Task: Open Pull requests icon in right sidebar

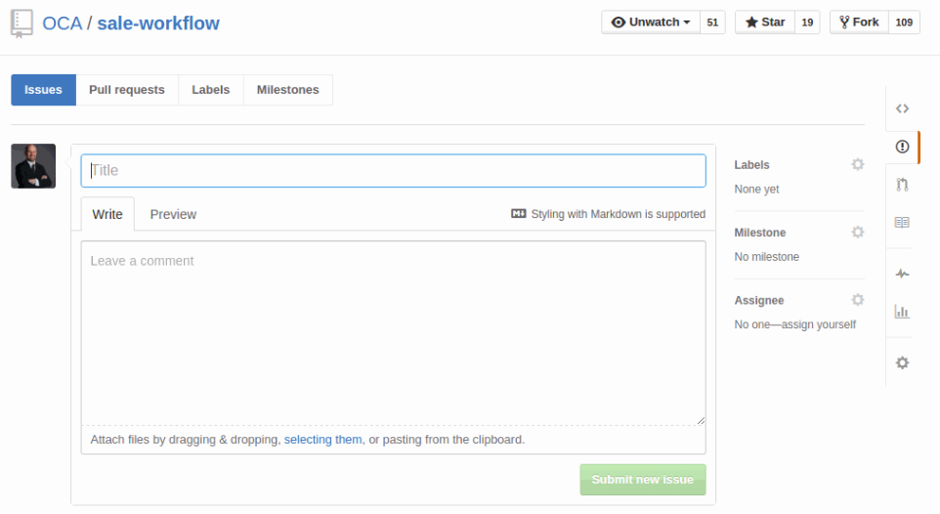Action: (x=902, y=184)
